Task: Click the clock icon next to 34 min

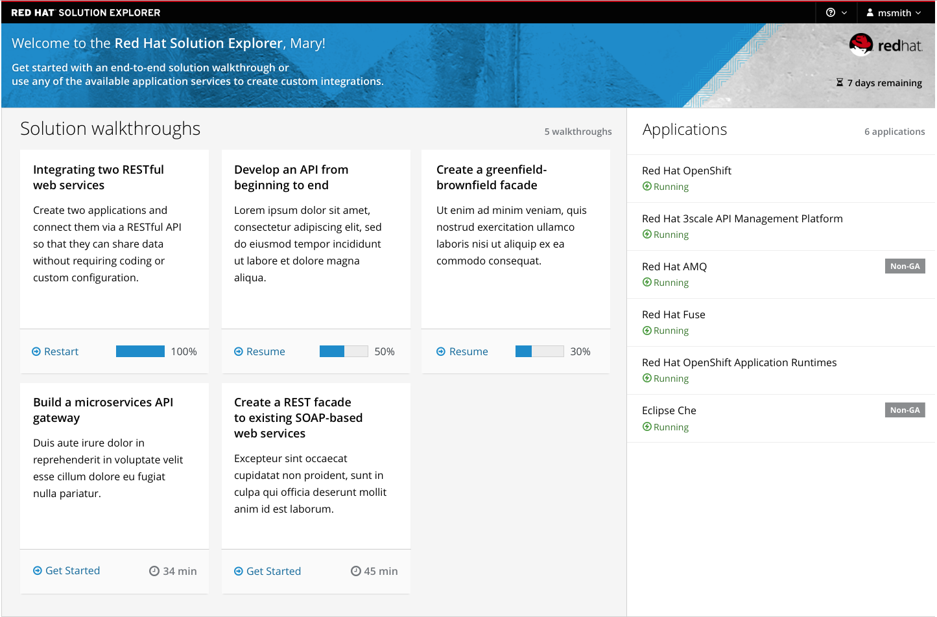Action: coord(154,571)
